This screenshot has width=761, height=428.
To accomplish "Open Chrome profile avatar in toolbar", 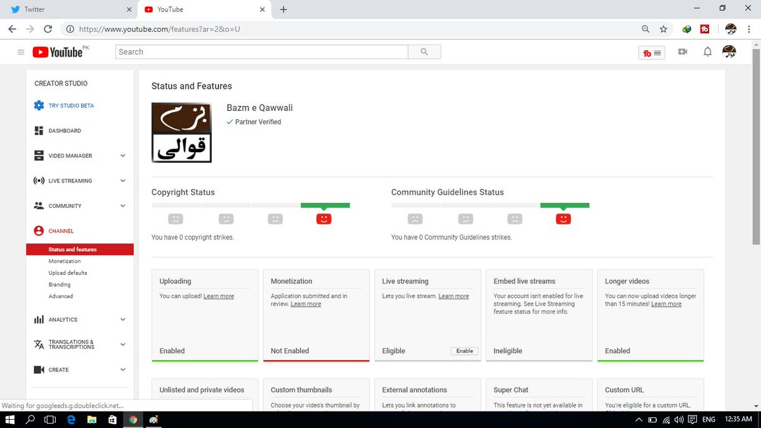I will click(731, 29).
